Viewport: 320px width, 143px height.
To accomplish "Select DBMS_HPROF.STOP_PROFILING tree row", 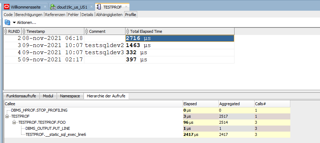I will click(39, 110).
